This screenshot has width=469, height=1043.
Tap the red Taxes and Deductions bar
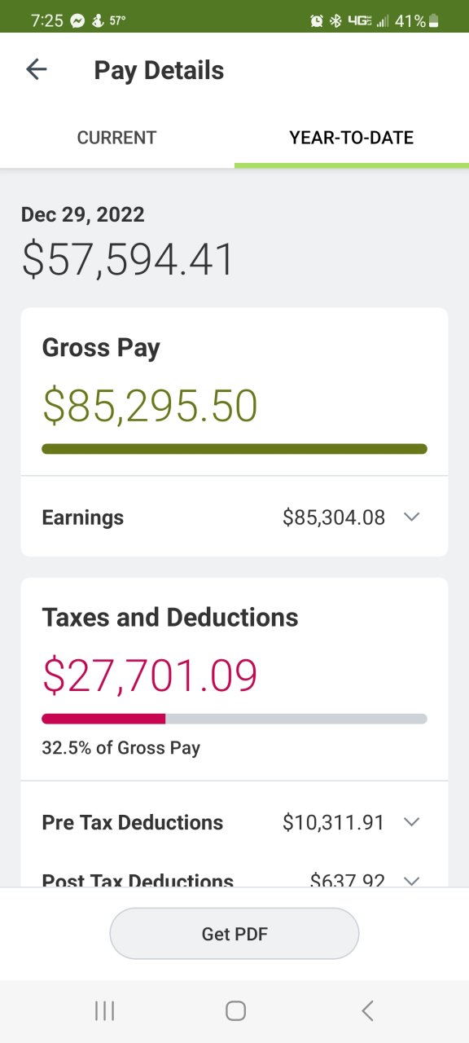[103, 719]
